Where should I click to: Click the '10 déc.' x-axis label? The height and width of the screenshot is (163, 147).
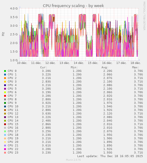22,63
